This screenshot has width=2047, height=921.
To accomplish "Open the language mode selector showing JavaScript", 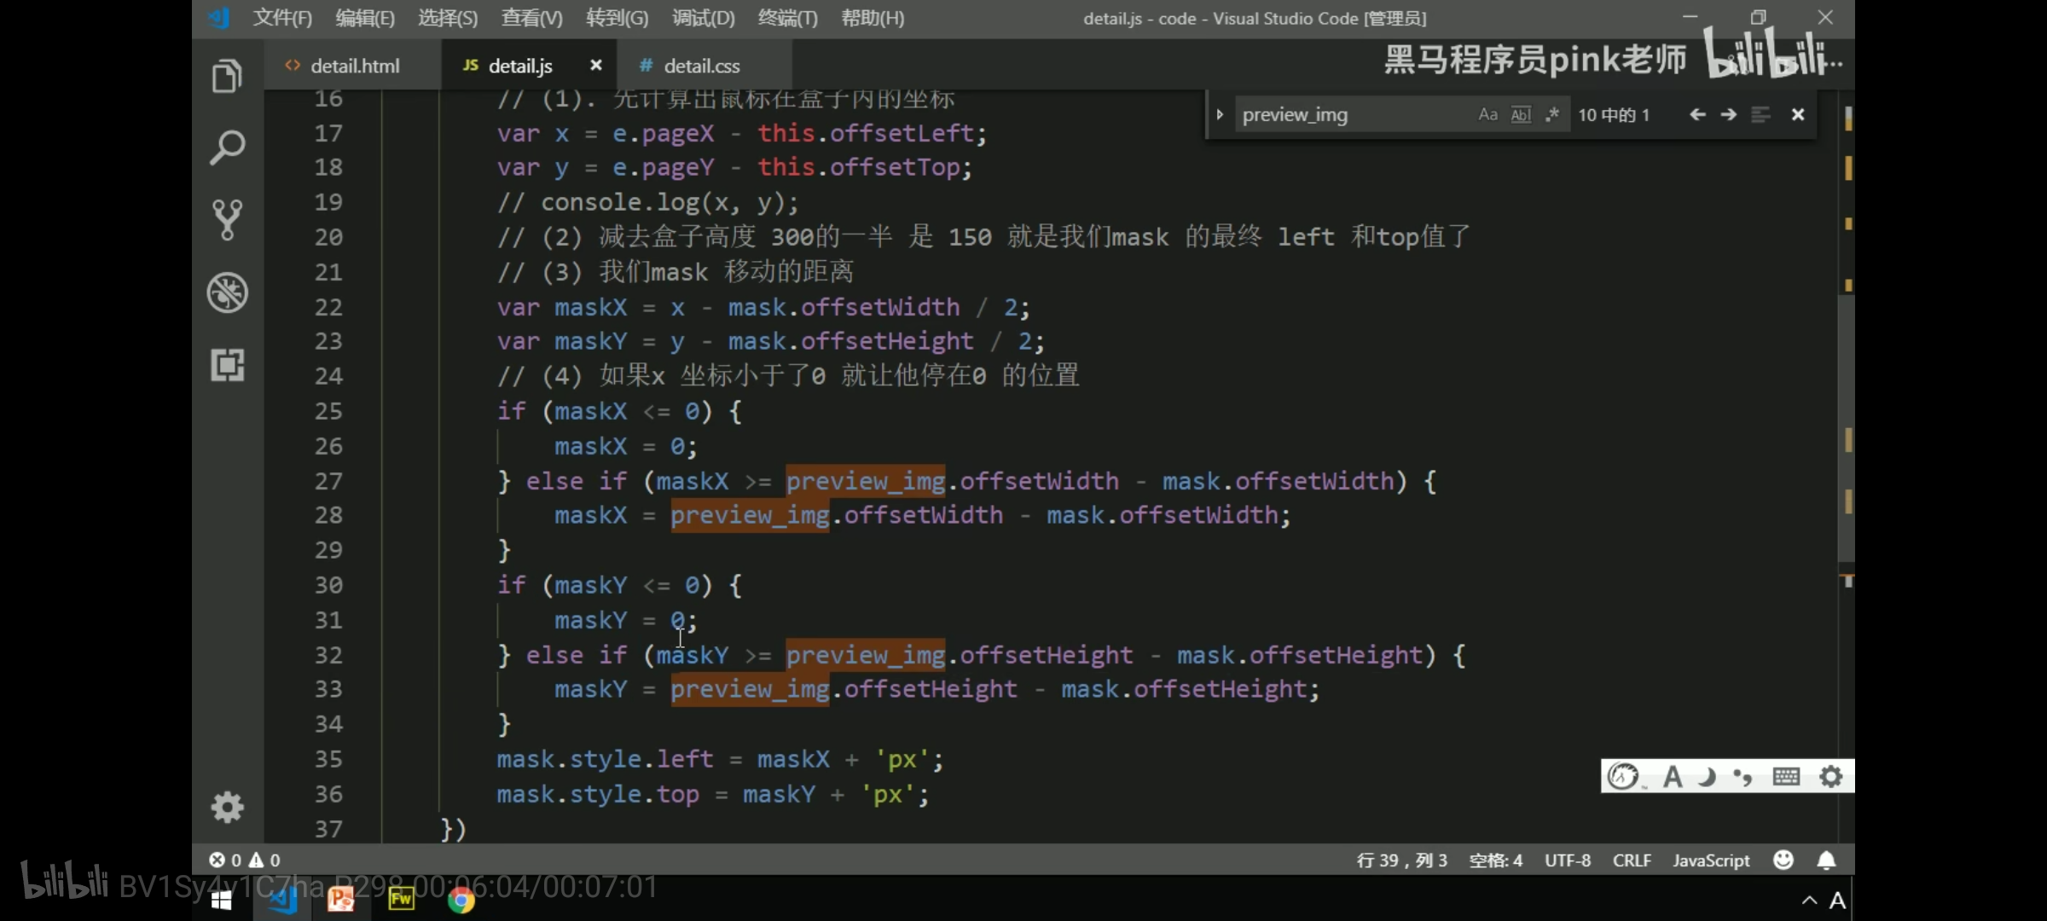I will tap(1710, 860).
